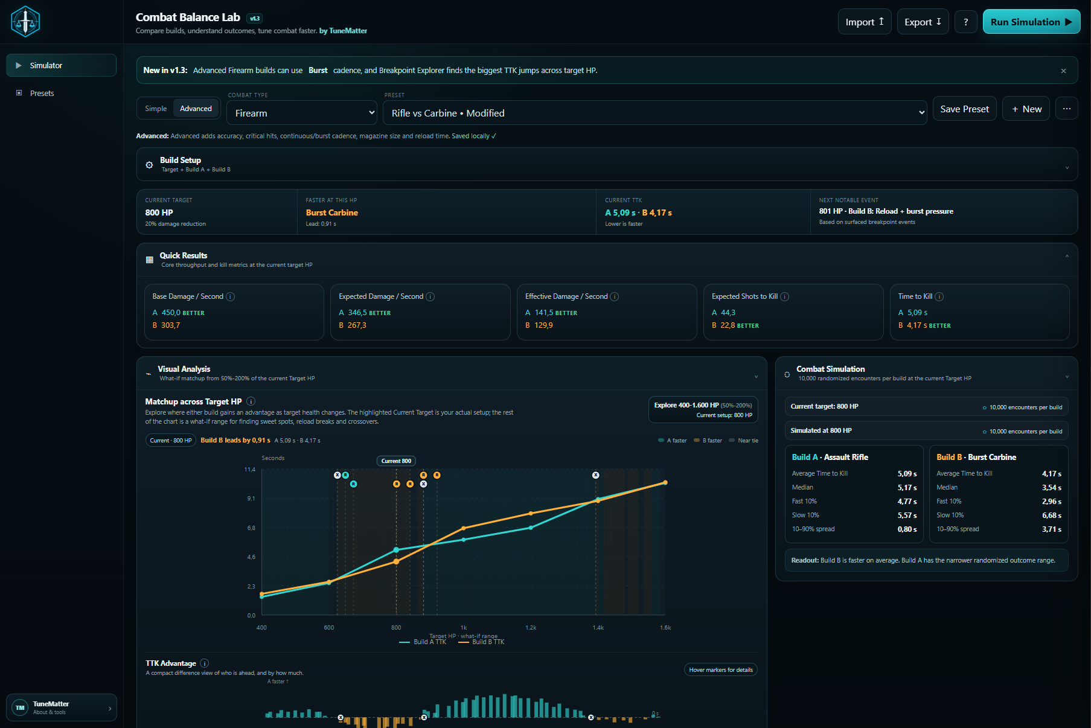Open the three-dots more options menu
Viewport: 1091px width, 728px height.
point(1067,109)
